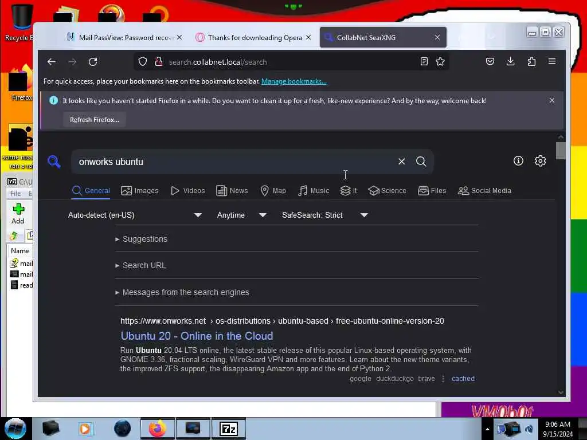The image size is (587, 440).
Task: Click the insecure connection lock icon
Action: click(159, 62)
